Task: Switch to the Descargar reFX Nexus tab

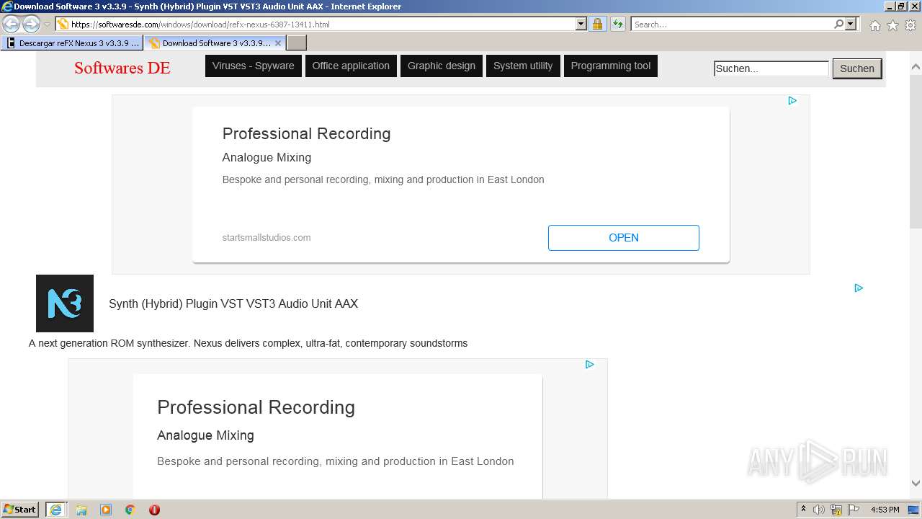Action: pyautogui.click(x=73, y=43)
